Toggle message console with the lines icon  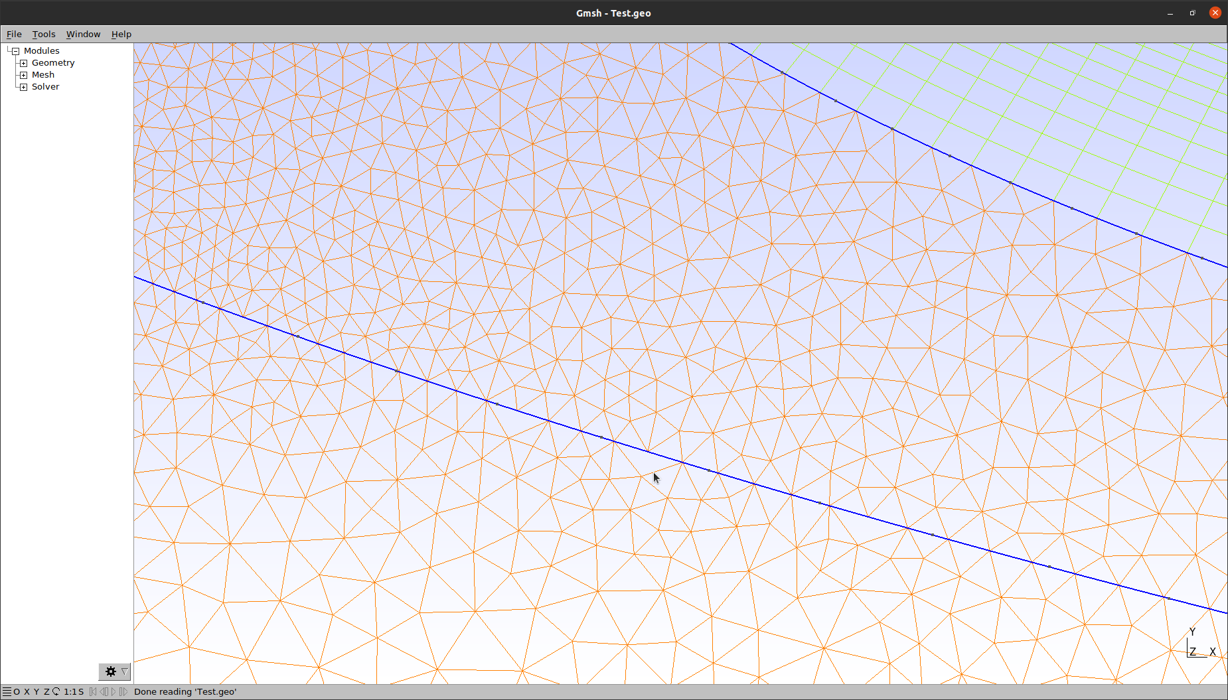[7, 691]
